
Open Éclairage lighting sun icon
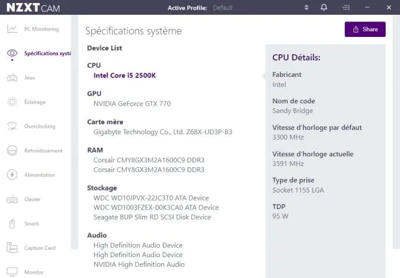[12, 101]
